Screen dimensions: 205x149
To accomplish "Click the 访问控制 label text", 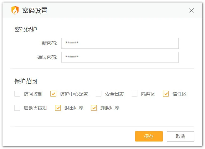I will 33,94.
